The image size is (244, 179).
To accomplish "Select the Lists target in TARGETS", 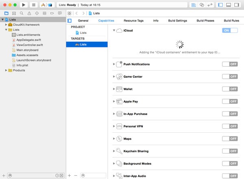I will click(x=87, y=44).
